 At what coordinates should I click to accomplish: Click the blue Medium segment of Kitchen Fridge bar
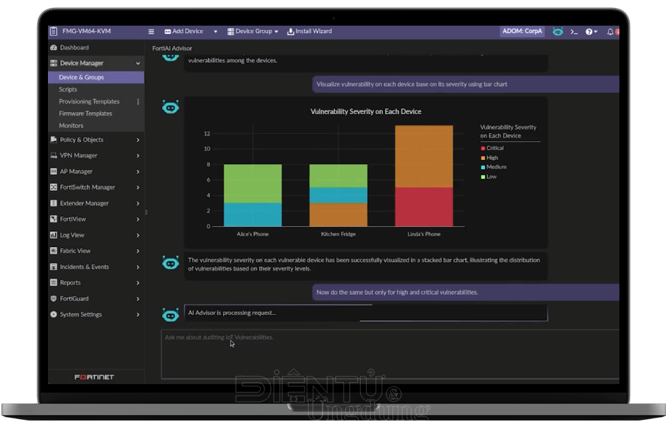pos(338,195)
